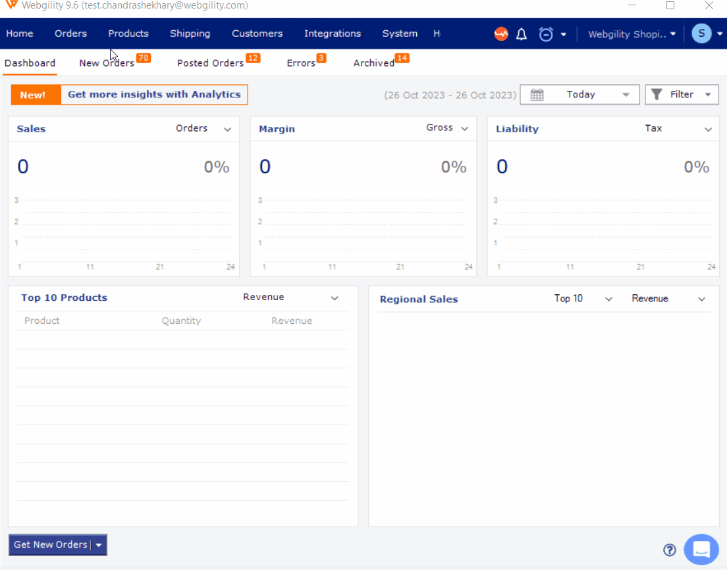The width and height of the screenshot is (727, 570).
Task: Click the Sales card title
Action: point(31,129)
